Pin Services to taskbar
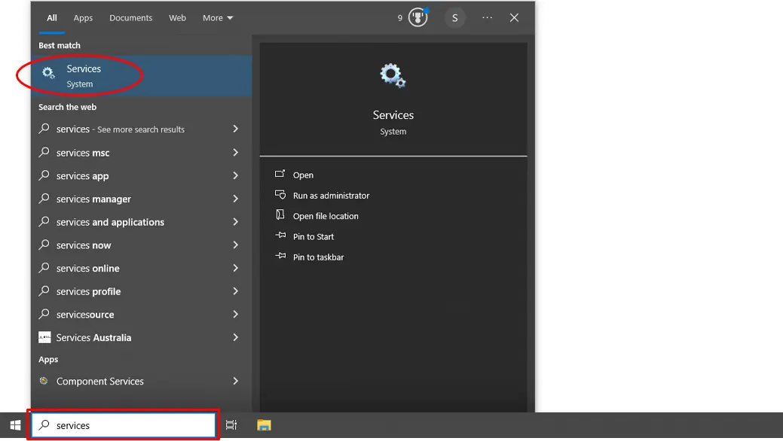This screenshot has height=441, width=783. click(318, 257)
